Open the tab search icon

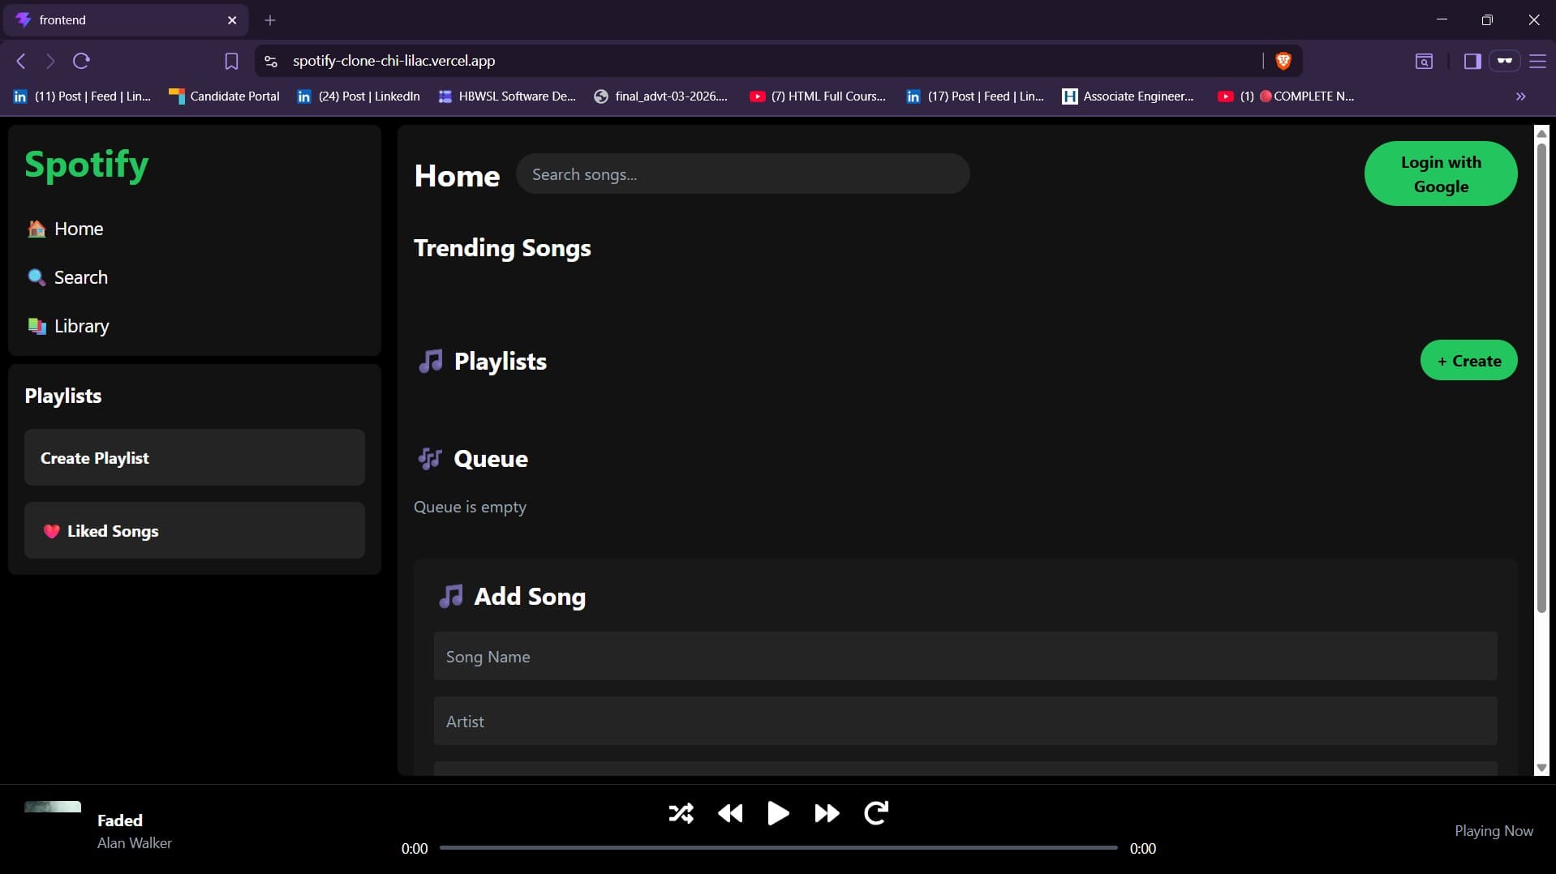[1424, 61]
